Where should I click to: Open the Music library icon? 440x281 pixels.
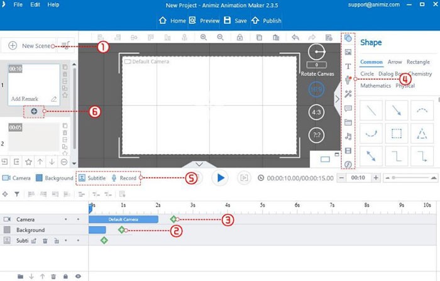tap(348, 136)
